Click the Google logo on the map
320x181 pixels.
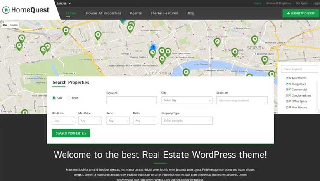(7, 111)
